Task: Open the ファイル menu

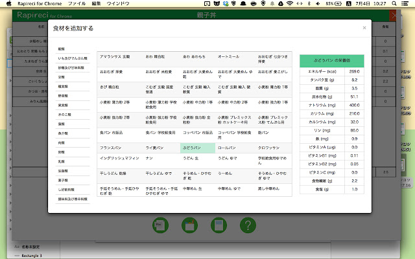Action: click(x=77, y=4)
